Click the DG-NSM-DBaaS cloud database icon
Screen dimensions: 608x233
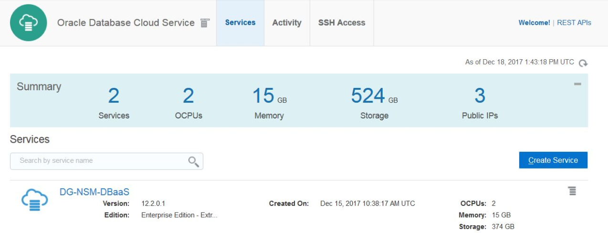tap(35, 200)
